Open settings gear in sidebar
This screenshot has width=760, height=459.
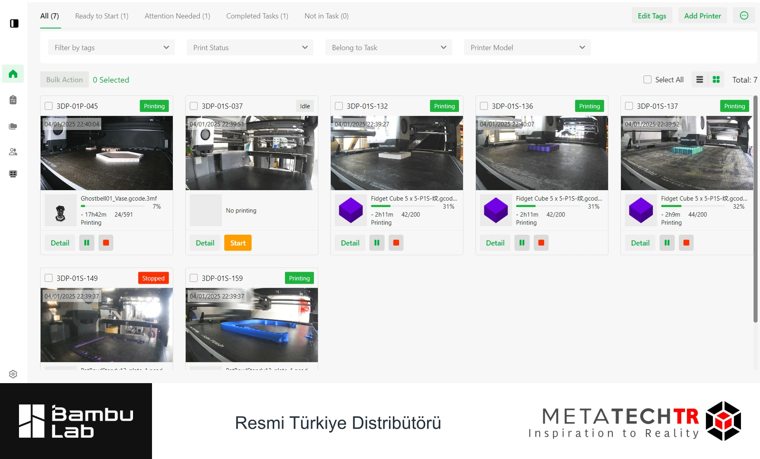click(x=13, y=374)
